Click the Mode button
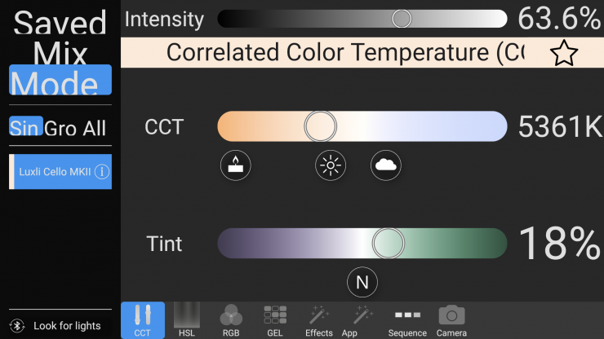This screenshot has height=339, width=604. 60,81
